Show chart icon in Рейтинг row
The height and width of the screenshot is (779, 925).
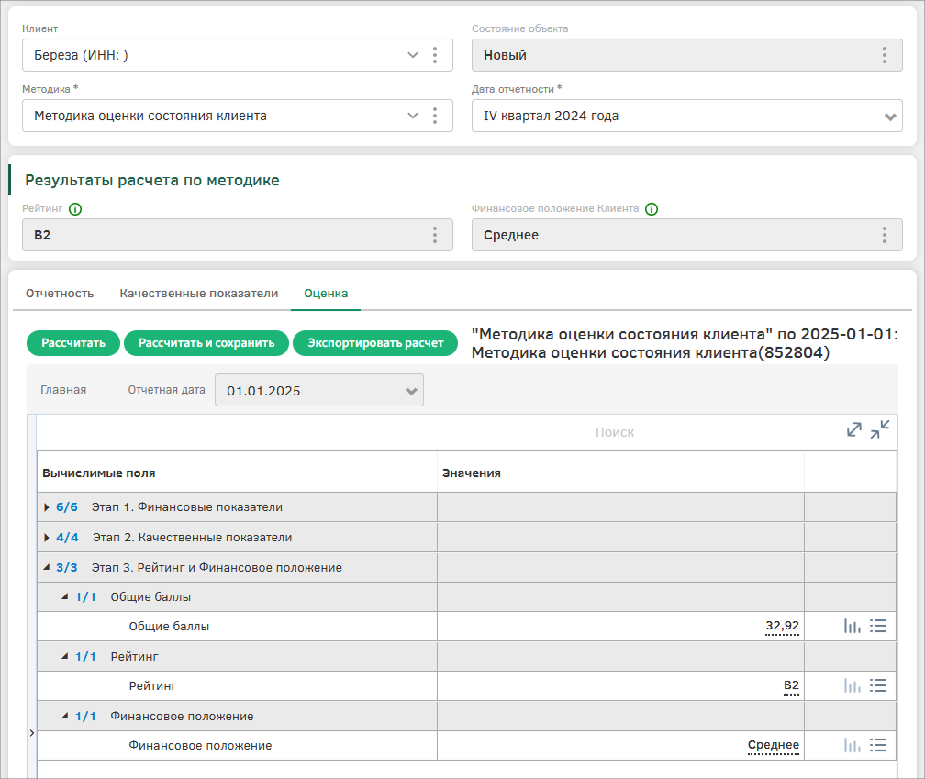(853, 686)
